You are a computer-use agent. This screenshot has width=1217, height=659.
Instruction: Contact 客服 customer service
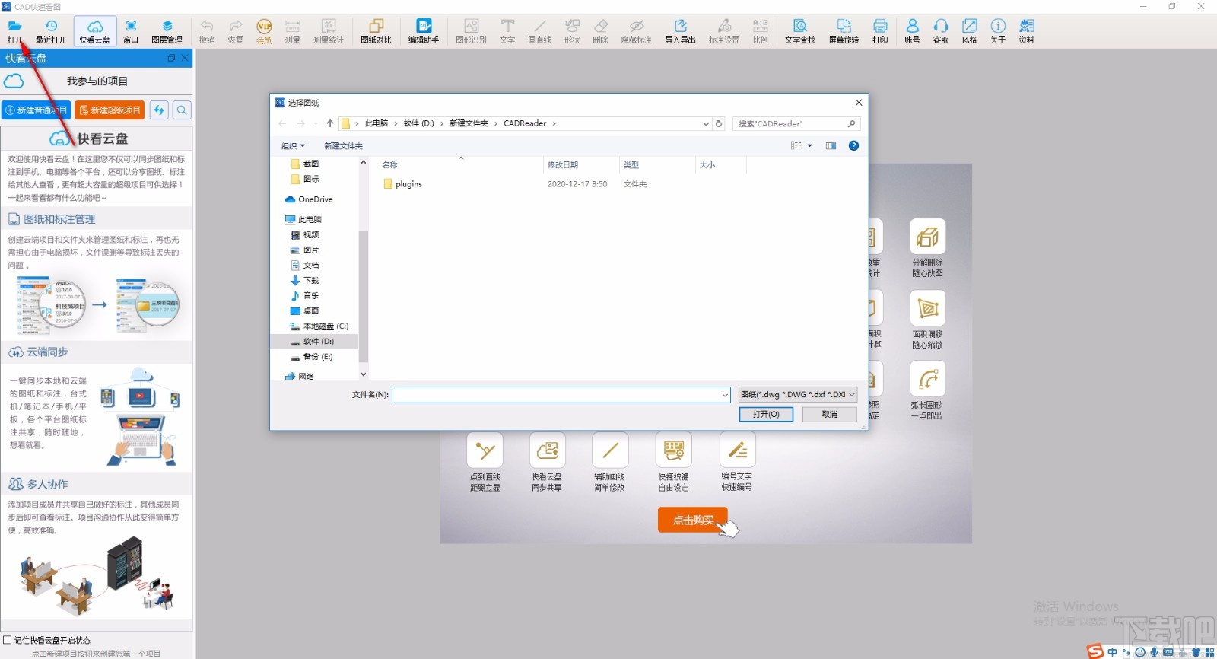click(941, 30)
